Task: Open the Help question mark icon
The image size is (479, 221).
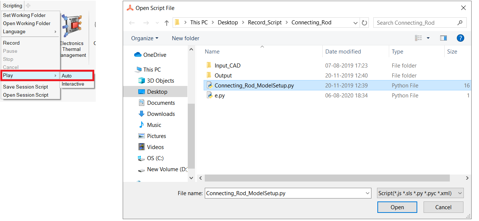Action: pyautogui.click(x=460, y=38)
